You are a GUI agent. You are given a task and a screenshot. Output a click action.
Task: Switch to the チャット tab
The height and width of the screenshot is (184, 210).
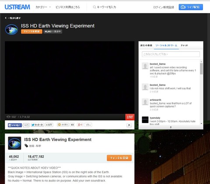tap(184, 45)
